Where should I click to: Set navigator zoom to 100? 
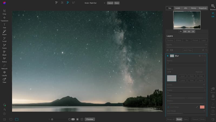tap(185, 31)
